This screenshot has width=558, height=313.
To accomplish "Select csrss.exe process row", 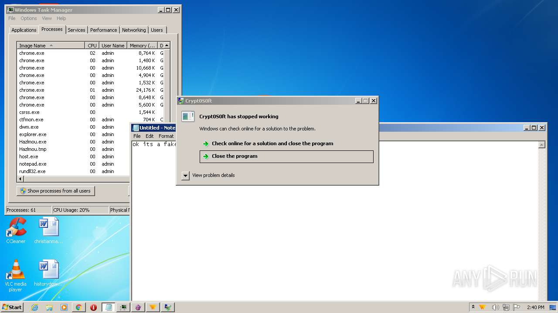I will [x=90, y=112].
